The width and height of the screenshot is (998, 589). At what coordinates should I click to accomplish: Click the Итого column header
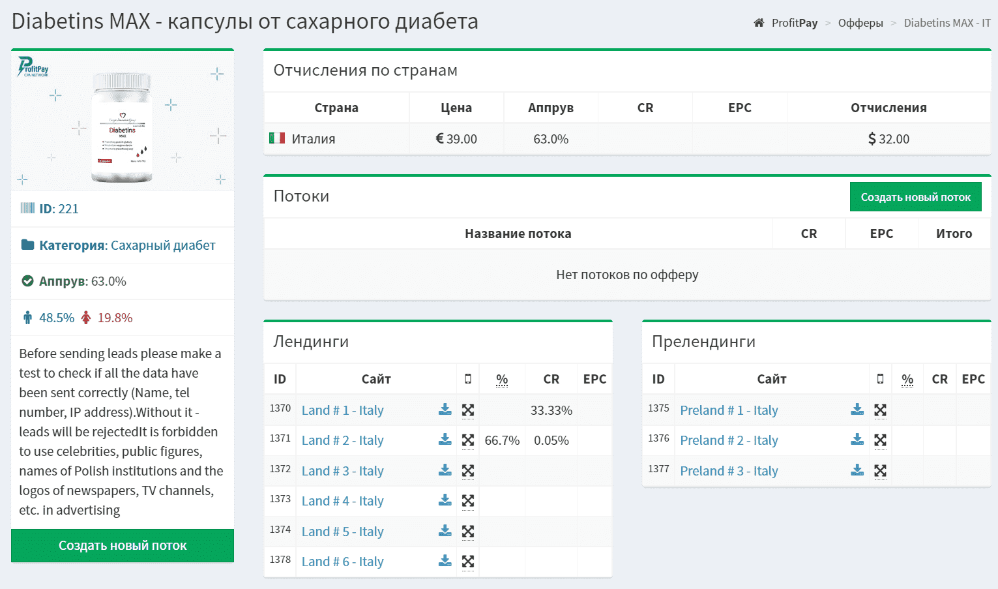tap(954, 234)
